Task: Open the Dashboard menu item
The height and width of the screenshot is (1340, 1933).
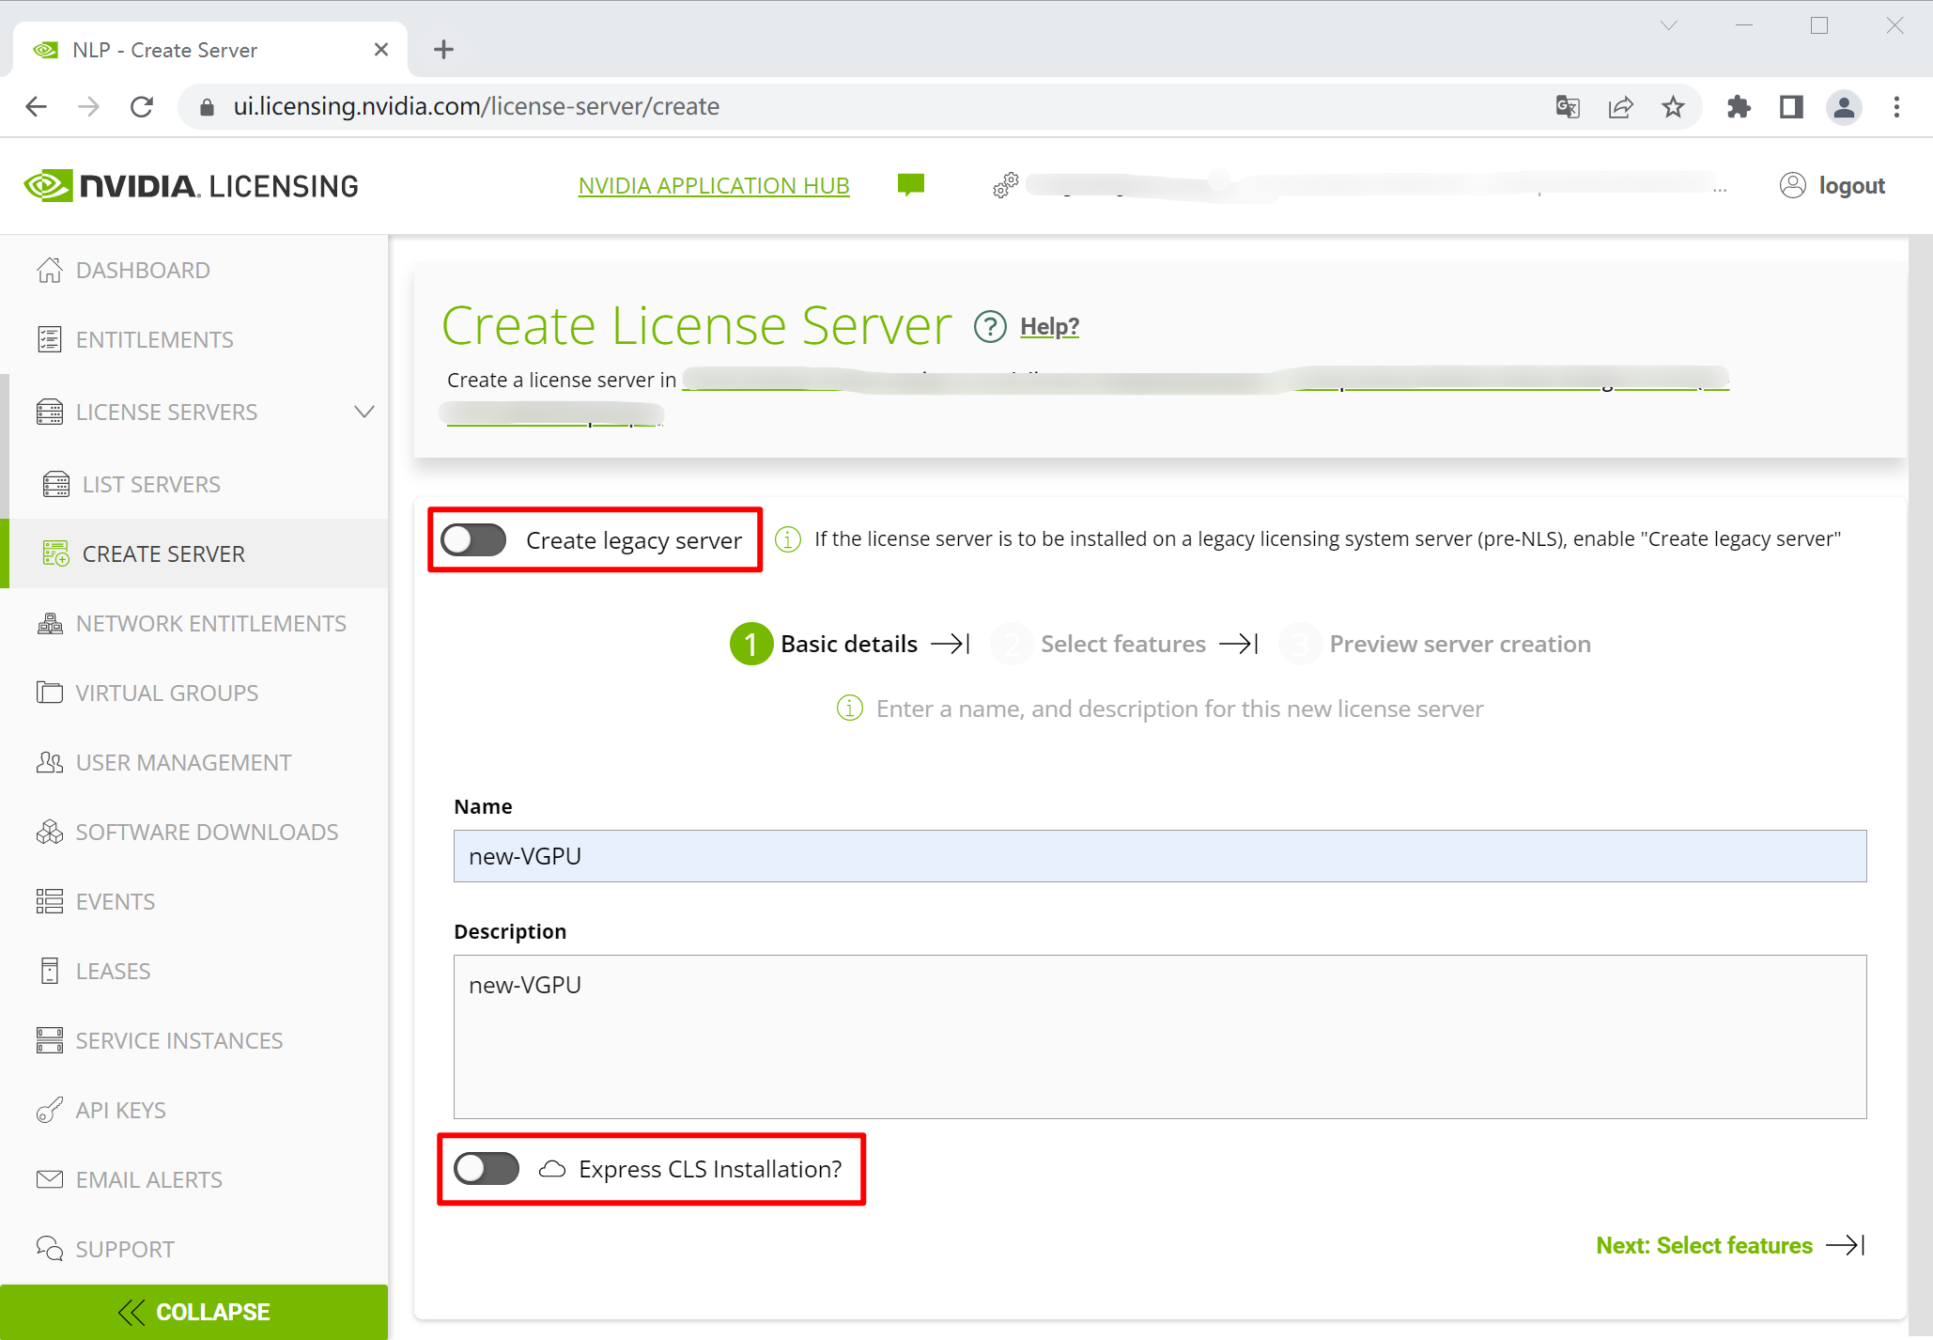Action: [x=193, y=270]
